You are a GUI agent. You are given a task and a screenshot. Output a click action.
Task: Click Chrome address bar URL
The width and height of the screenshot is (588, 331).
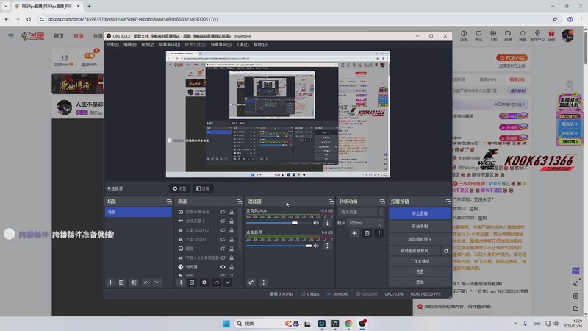133,19
